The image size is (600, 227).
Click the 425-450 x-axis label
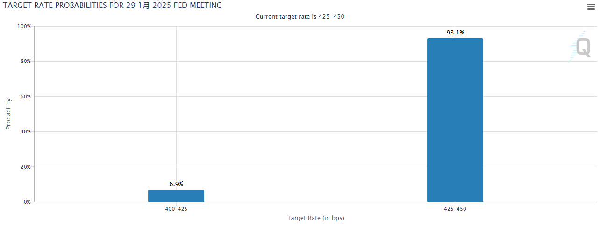[x=455, y=209]
